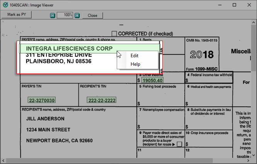Click the horizontal scrollbar left arrow
This screenshot has height=164, width=257.
tap(3, 161)
